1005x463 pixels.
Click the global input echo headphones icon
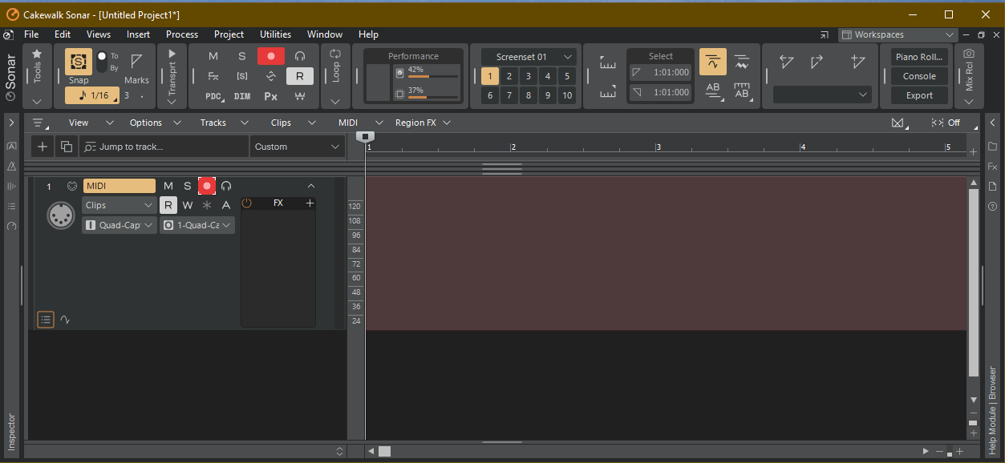coord(300,56)
